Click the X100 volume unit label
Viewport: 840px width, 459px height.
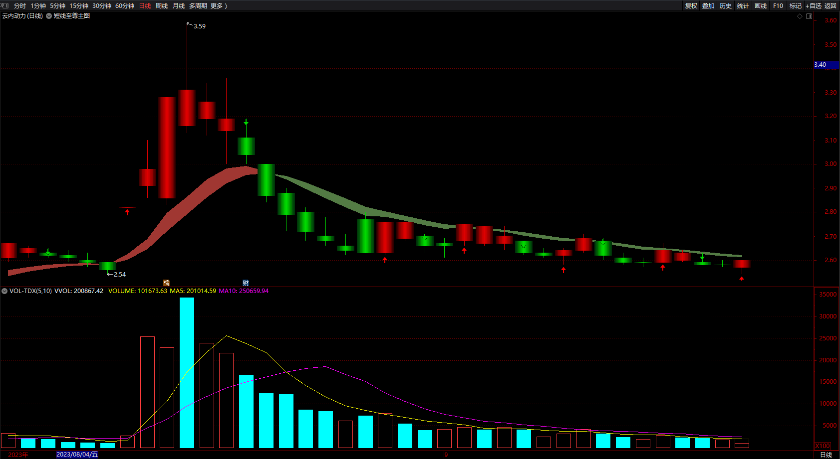coord(823,446)
